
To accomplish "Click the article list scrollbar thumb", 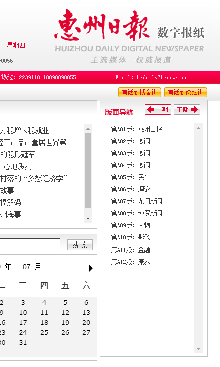I will [88, 170].
